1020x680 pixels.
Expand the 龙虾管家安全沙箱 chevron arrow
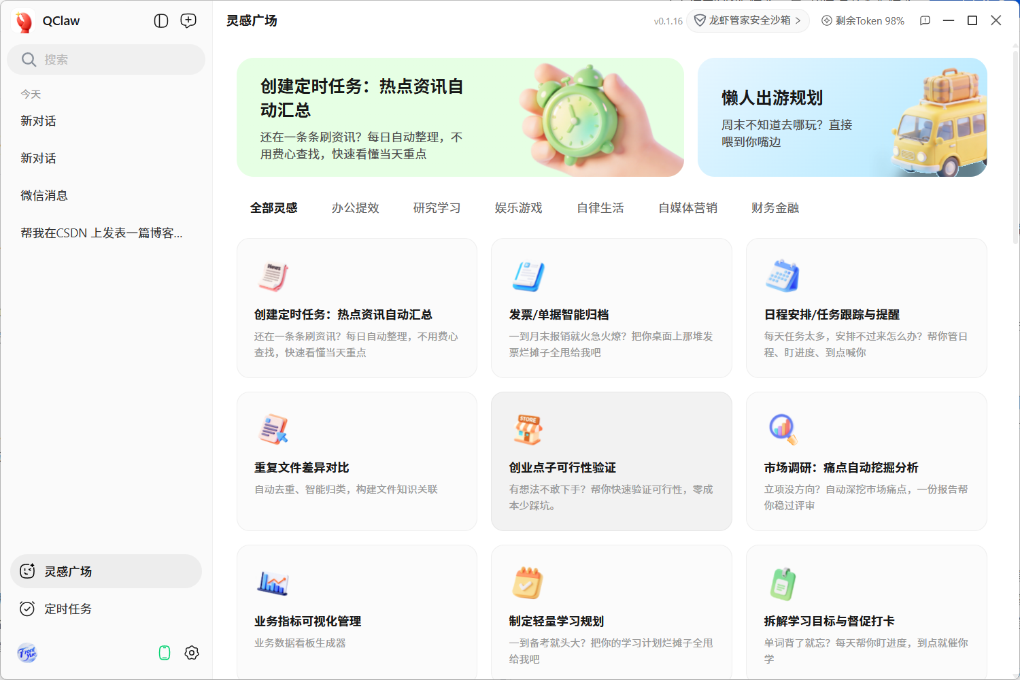coord(798,21)
